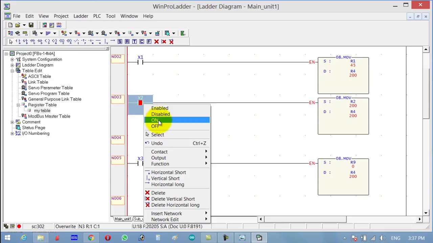This screenshot has width=433, height=243.
Task: Create a new project with the New icon
Action: [x=10, y=25]
